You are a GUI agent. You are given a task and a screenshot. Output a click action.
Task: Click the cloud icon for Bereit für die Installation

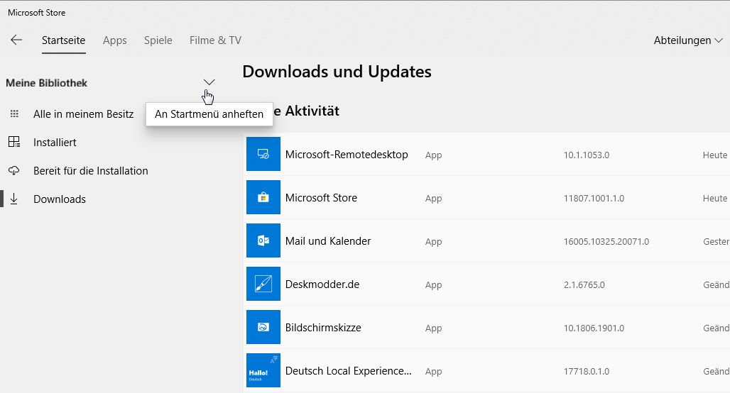14,171
